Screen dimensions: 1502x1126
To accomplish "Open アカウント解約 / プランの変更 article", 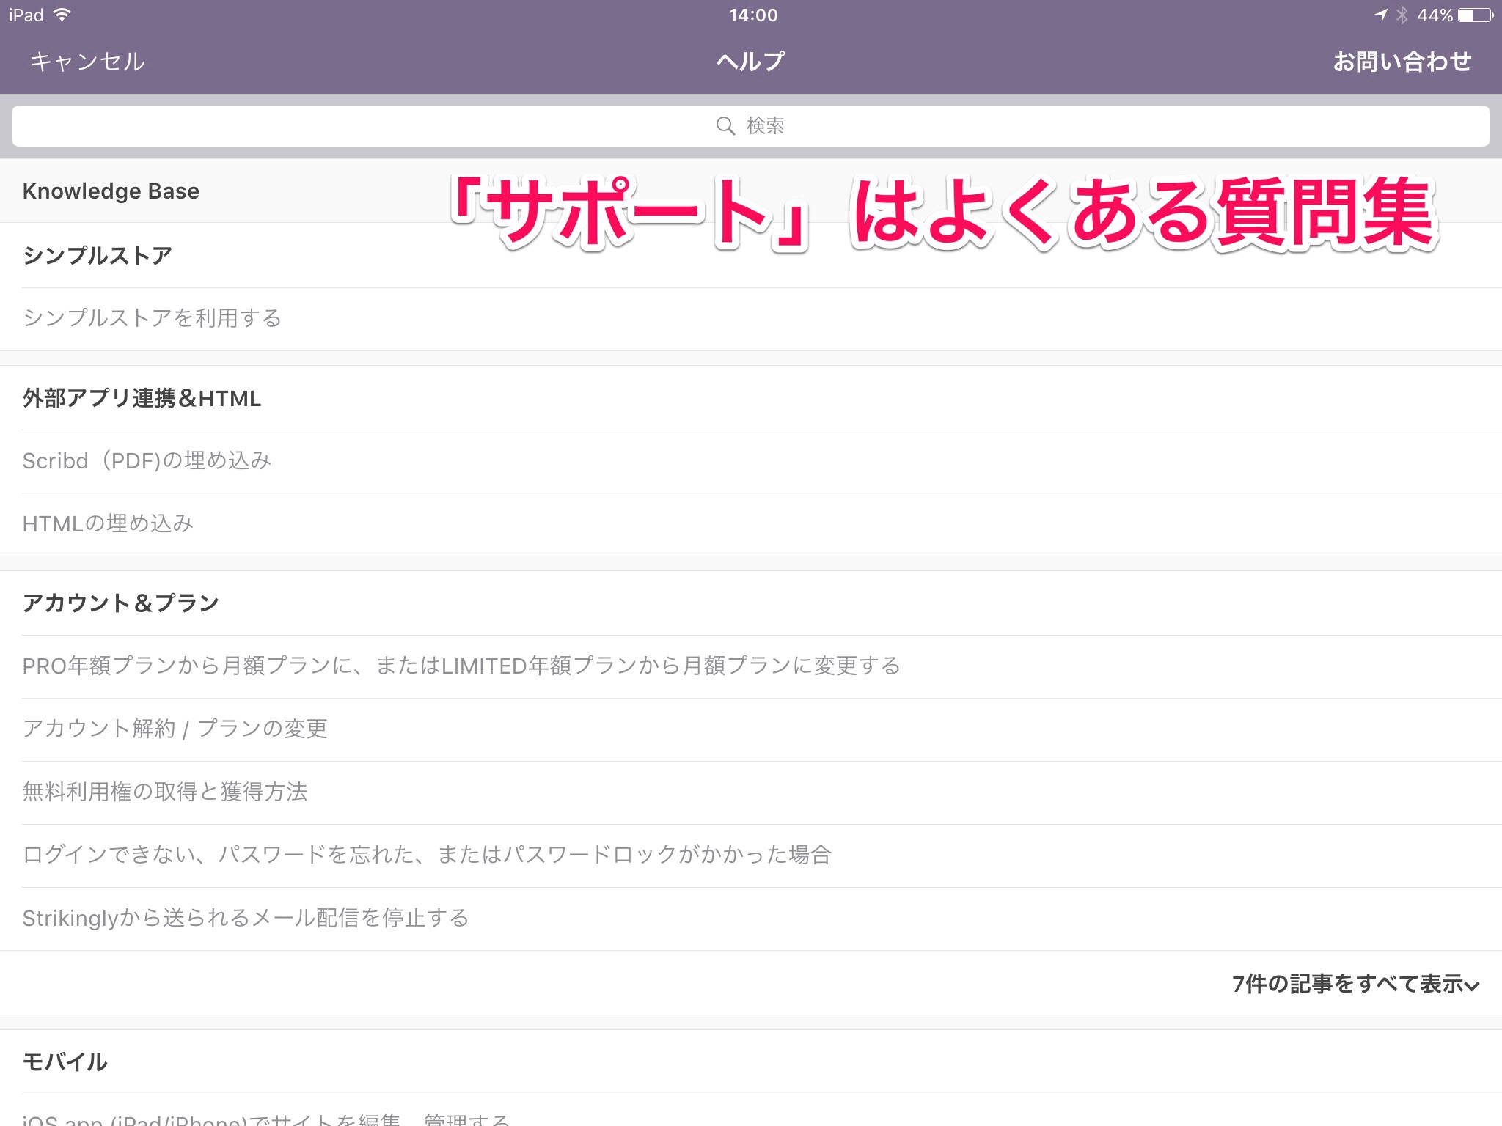I will tap(175, 729).
